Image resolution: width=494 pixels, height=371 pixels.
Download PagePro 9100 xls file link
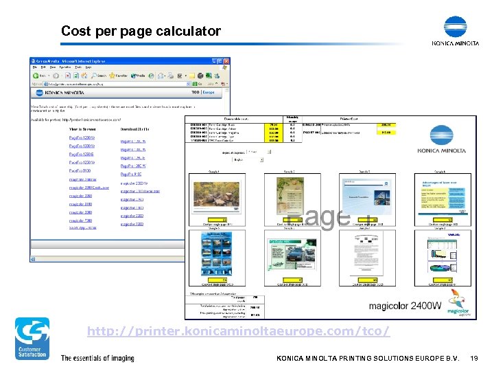(131, 174)
